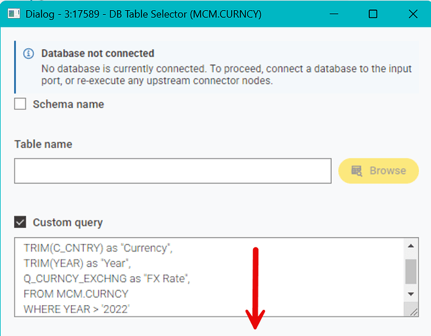The height and width of the screenshot is (336, 431).
Task: Click the info icon beside Database not connected
Action: pos(28,54)
